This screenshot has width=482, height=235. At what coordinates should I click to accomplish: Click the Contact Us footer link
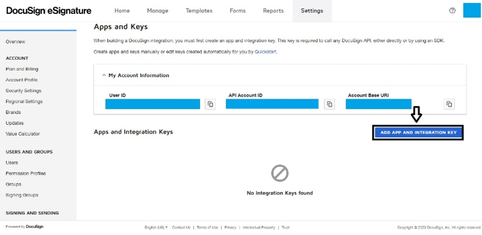point(181,227)
